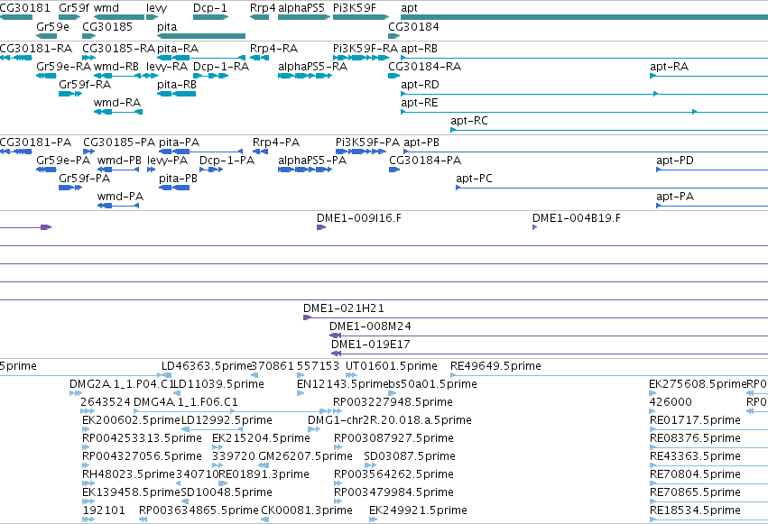The image size is (768, 524).
Task: Click the RH48023.5prime EST label
Action: pyautogui.click(x=128, y=474)
